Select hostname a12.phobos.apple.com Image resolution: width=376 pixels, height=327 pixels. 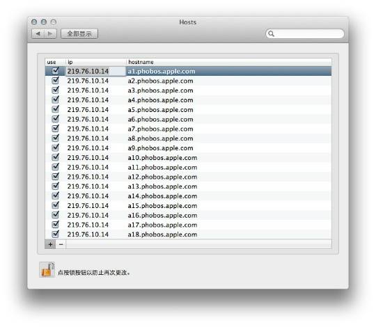tap(162, 177)
